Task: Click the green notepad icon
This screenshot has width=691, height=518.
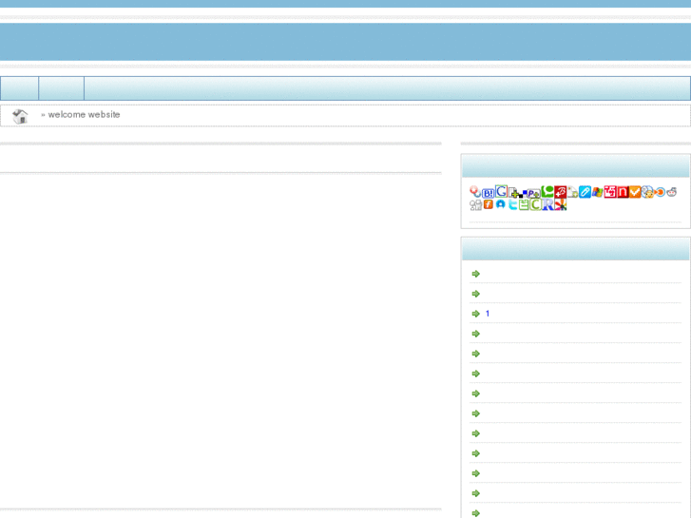Action: (x=524, y=204)
